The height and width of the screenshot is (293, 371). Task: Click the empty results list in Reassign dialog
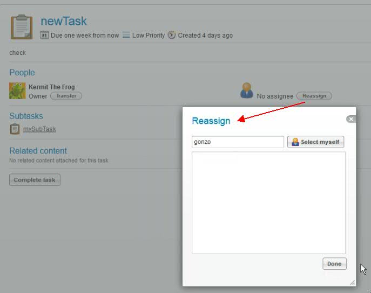[268, 203]
